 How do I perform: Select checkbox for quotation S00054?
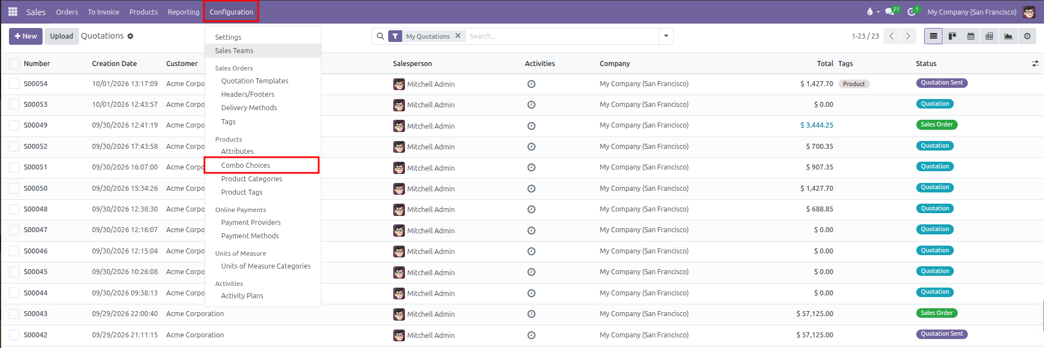point(14,84)
